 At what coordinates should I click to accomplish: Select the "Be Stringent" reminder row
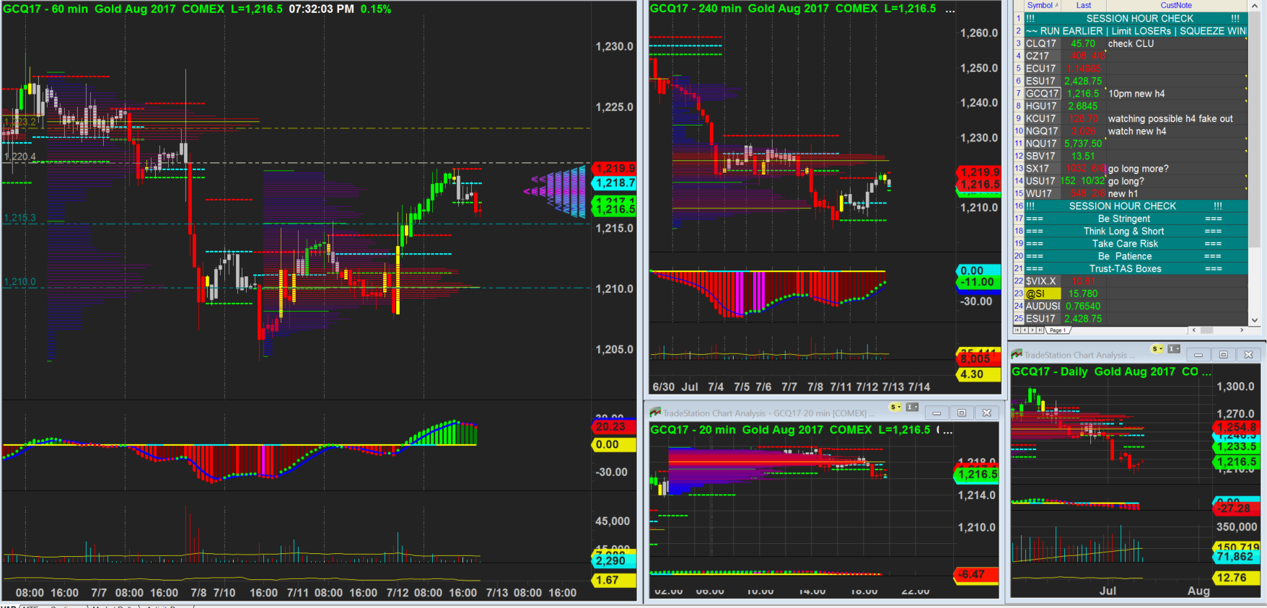1136,219
